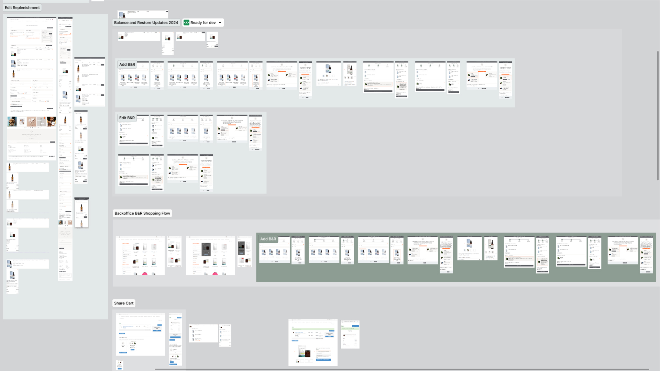Select the Backoffice B&R Shopping Flow section title
This screenshot has height=371, width=660.
[142, 213]
